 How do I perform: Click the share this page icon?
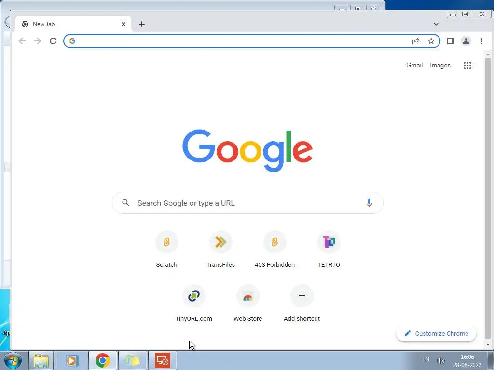click(x=416, y=41)
